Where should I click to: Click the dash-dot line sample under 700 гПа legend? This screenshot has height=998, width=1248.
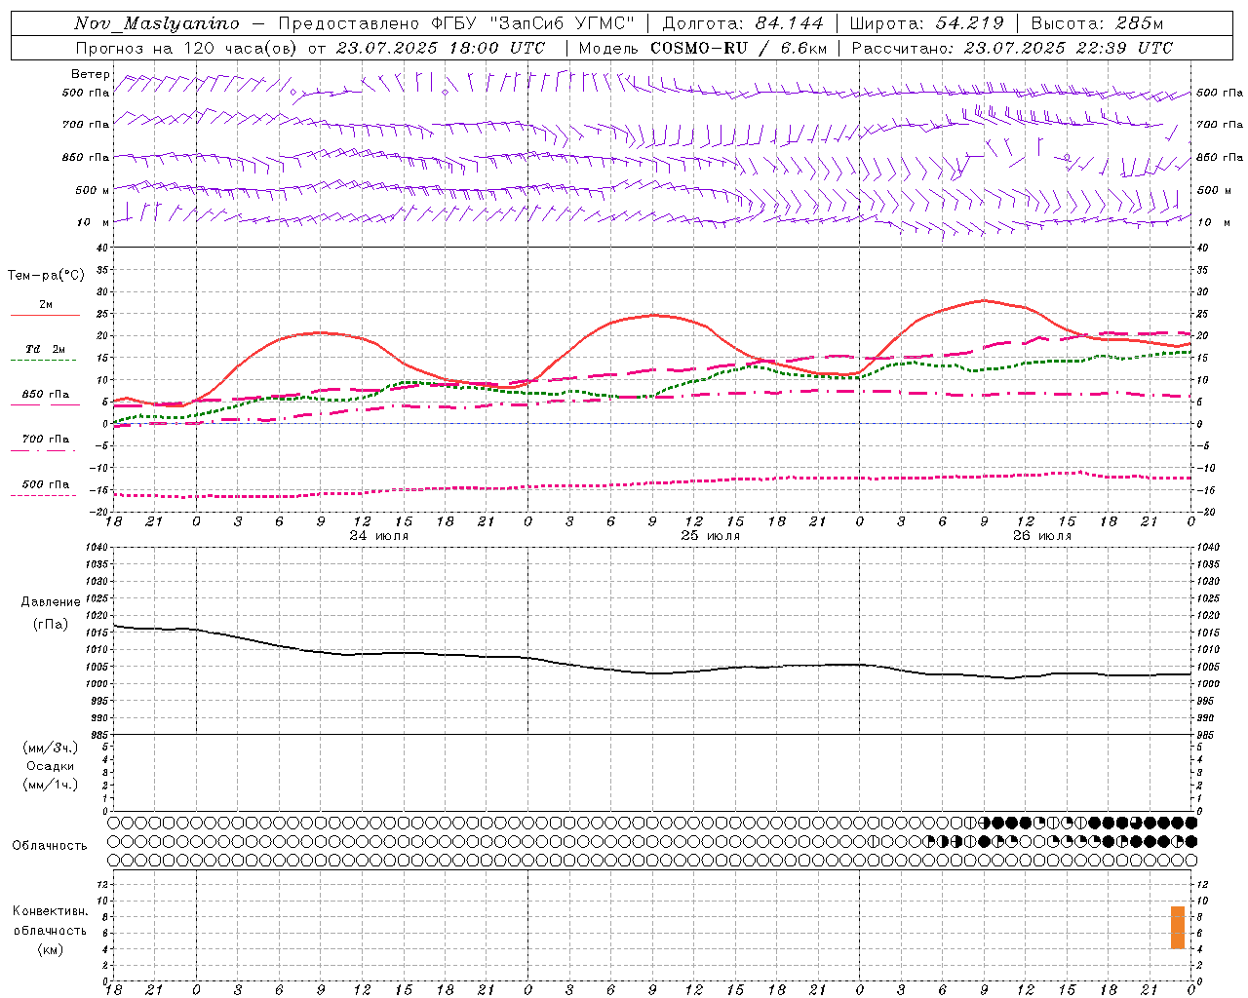[x=44, y=451]
